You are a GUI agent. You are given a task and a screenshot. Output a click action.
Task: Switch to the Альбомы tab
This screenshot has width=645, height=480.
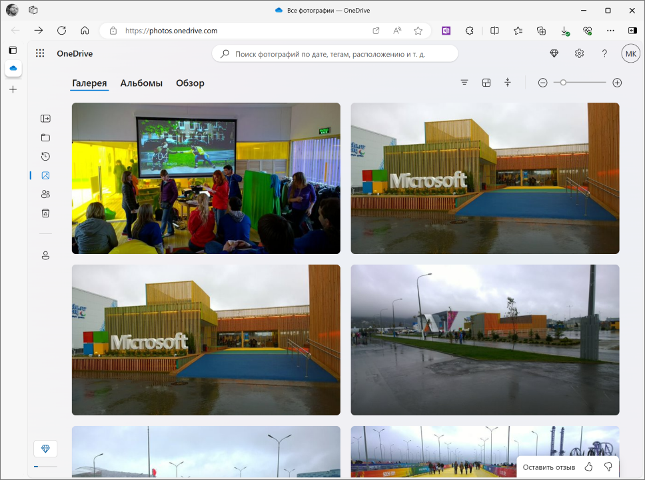click(x=141, y=83)
